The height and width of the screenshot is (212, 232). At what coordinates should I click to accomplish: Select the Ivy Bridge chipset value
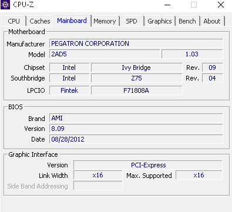(x=136, y=68)
